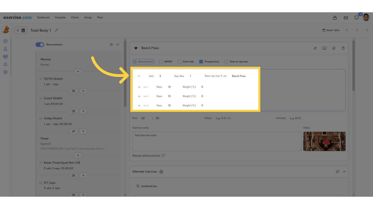Unlink the Instep Stretch superset
The image size is (373, 209).
point(73,131)
